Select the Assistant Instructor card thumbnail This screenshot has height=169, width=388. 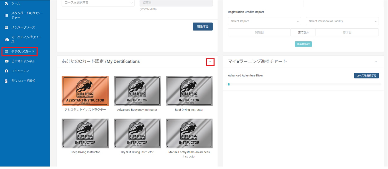pyautogui.click(x=85, y=91)
